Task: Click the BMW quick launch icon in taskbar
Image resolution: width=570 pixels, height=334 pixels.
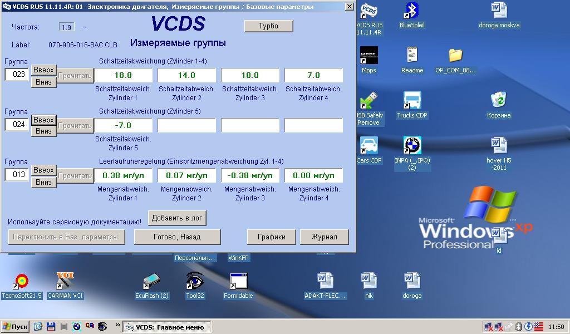Action: 76,327
